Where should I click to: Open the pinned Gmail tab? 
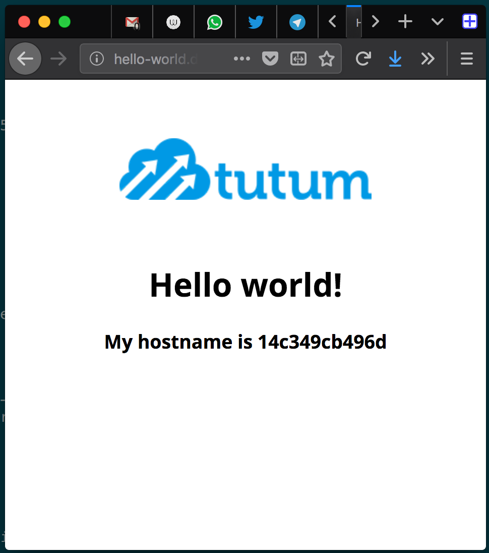132,22
